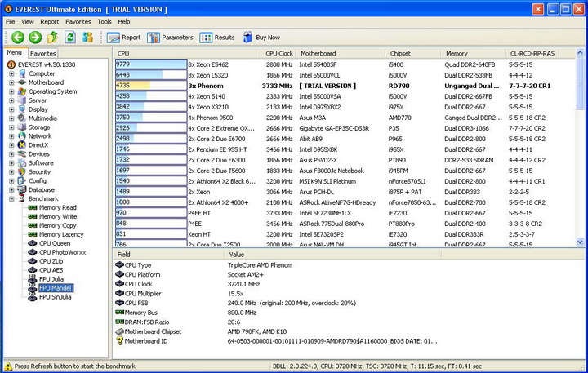Viewport: 588px width, 373px height.
Task: Click the CPU Multiplier field row
Action: (276, 294)
